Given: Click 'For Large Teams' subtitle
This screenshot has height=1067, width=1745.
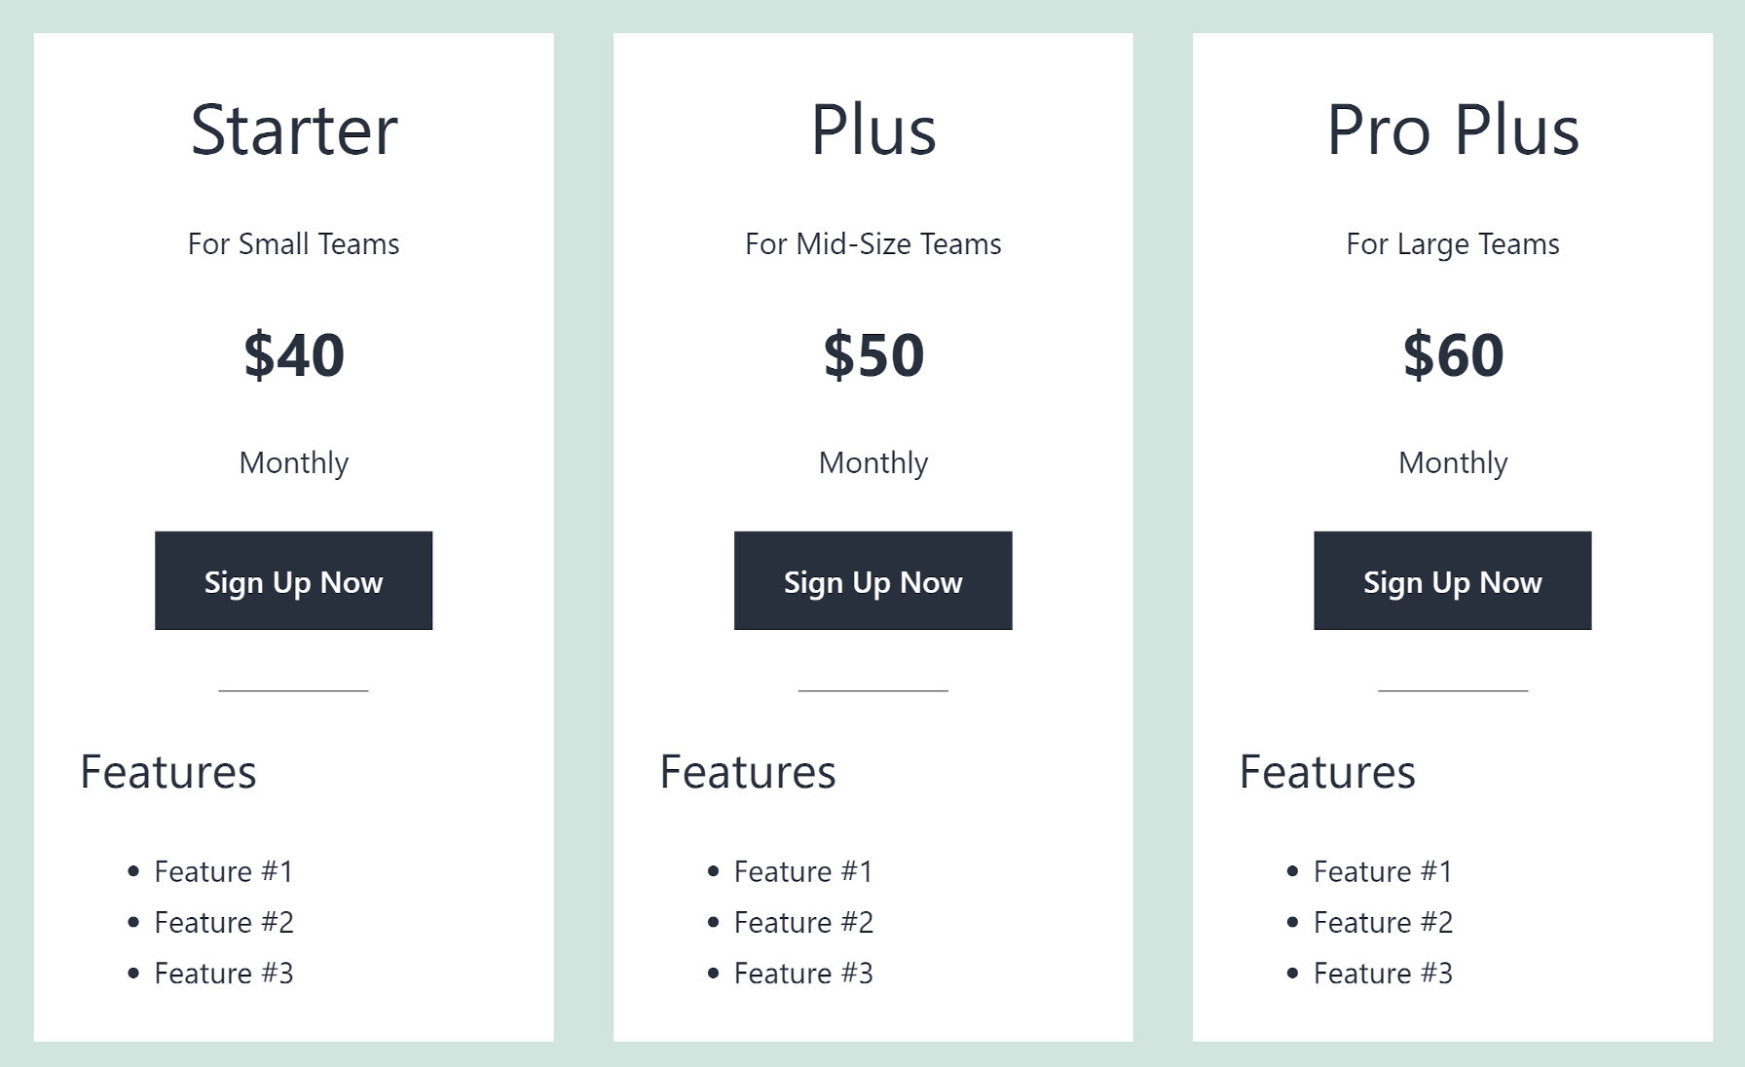Looking at the screenshot, I should (1452, 244).
